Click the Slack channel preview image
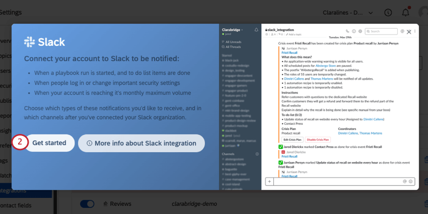This screenshot has height=214, width=428. 319,107
